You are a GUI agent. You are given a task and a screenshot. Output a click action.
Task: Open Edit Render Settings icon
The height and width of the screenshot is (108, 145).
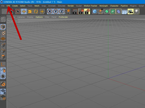tap(87, 12)
